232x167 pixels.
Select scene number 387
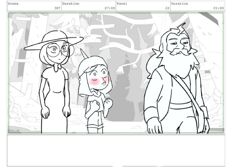coord(58,8)
